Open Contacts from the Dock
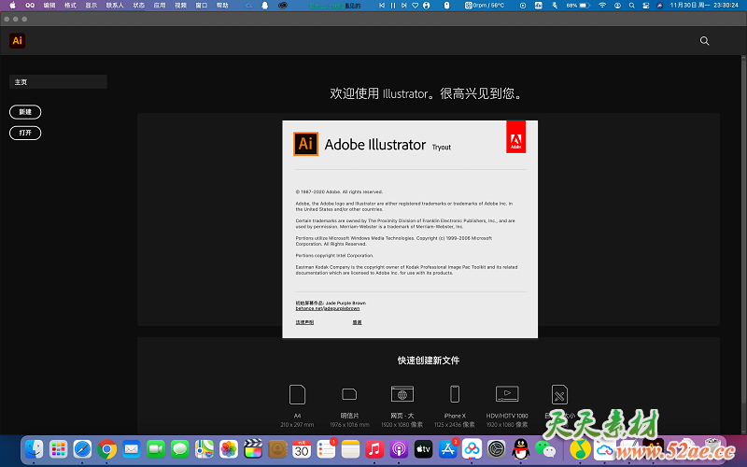747x467 pixels. pyautogui.click(x=277, y=449)
